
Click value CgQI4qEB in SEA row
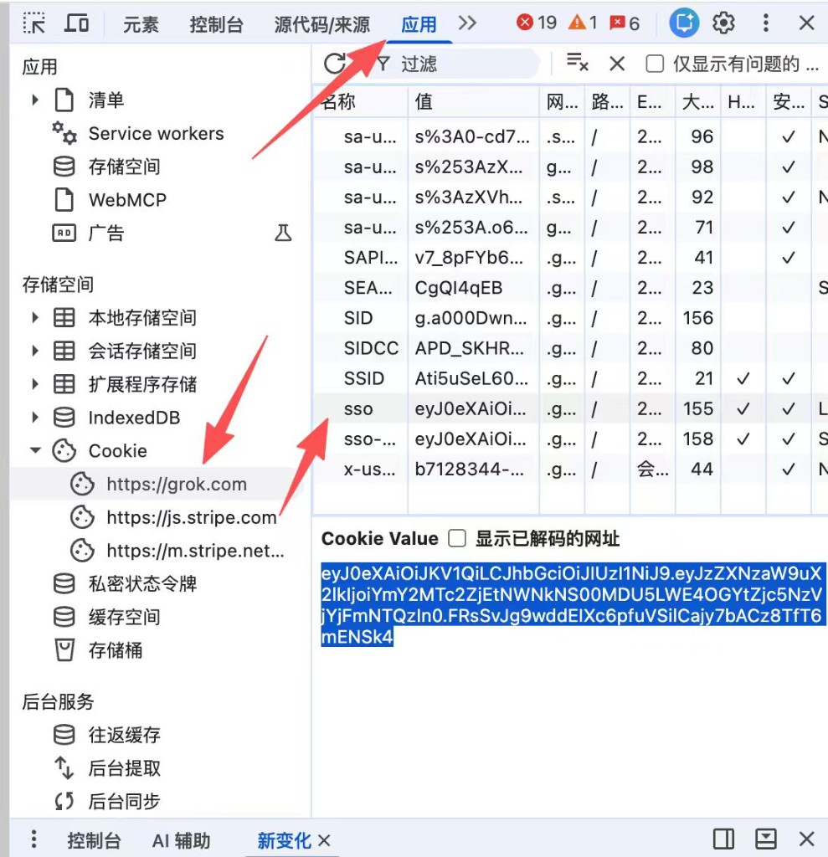coord(458,288)
